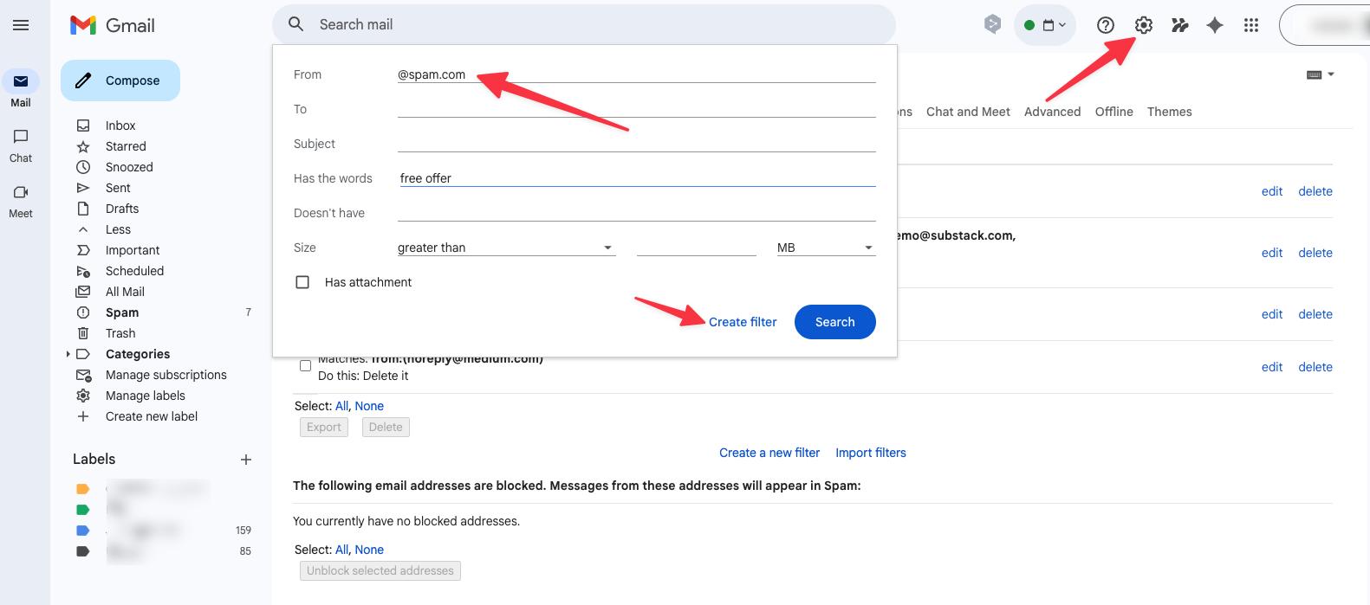Open Support help icon
Screen dimensions: 1370x605
1106,25
